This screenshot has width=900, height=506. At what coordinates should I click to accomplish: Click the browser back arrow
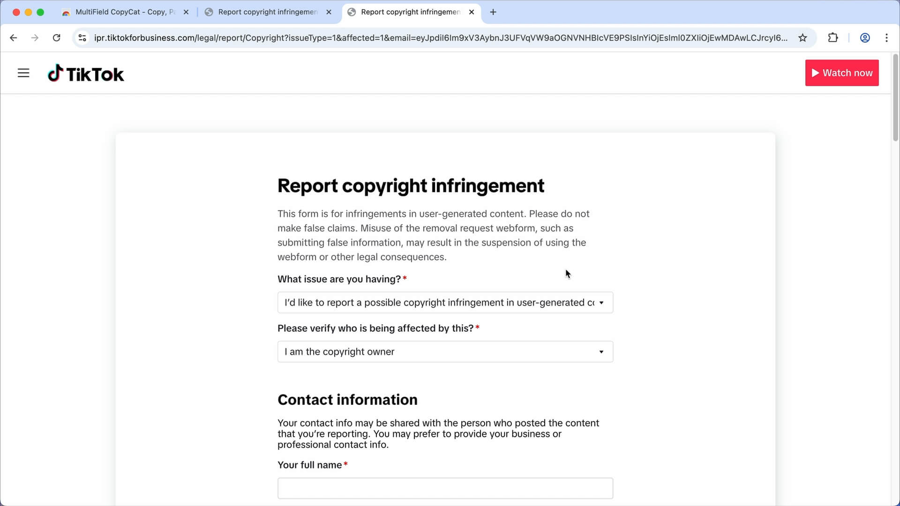point(13,38)
